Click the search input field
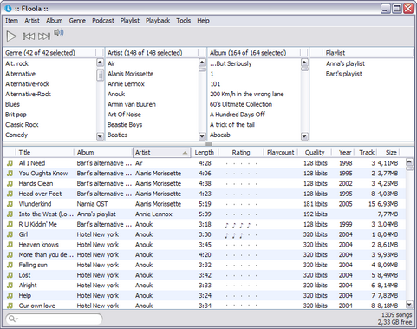 pyautogui.click(x=54, y=319)
